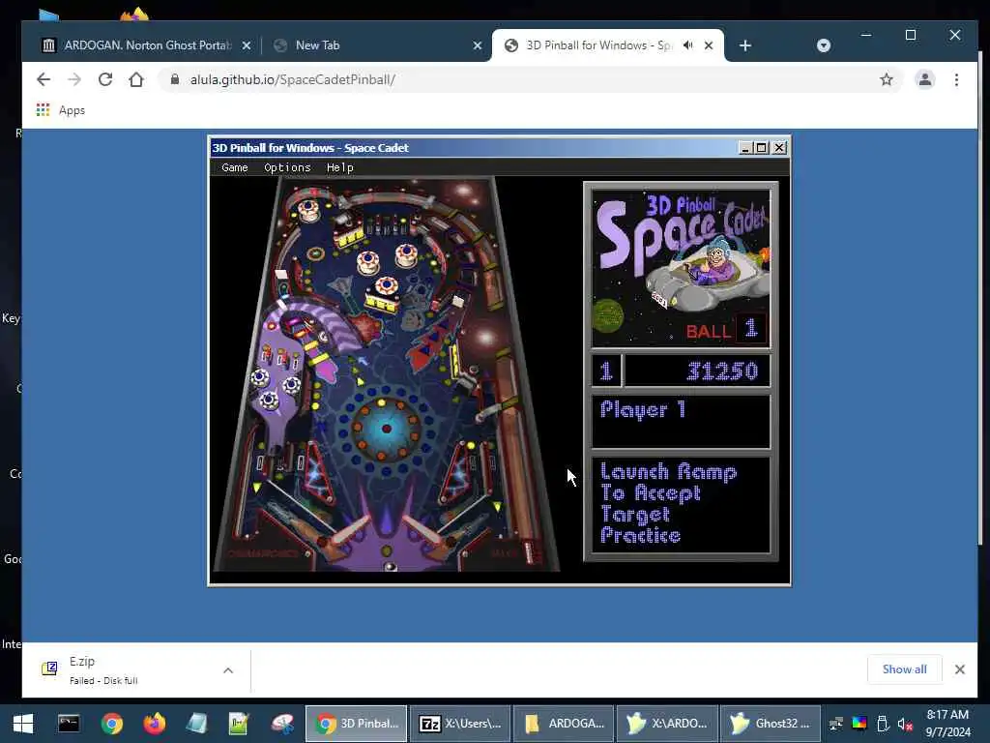The width and height of the screenshot is (990, 743).
Task: Close the 3D Pinball browser tab
Action: pyautogui.click(x=709, y=45)
